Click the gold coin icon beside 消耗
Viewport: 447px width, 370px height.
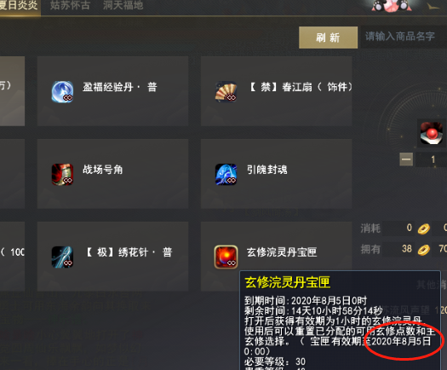click(424, 228)
